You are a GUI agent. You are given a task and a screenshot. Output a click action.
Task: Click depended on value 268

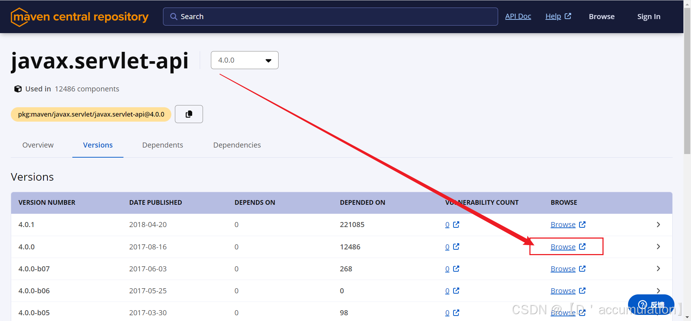coord(346,269)
